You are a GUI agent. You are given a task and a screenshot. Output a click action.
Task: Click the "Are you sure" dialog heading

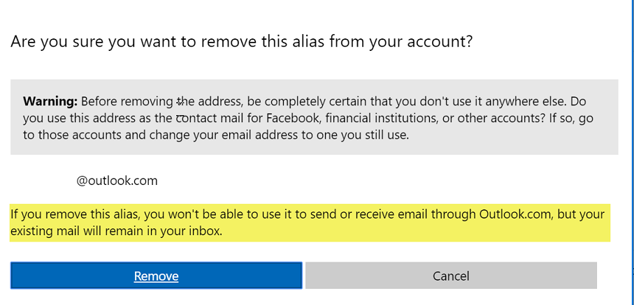(x=241, y=42)
